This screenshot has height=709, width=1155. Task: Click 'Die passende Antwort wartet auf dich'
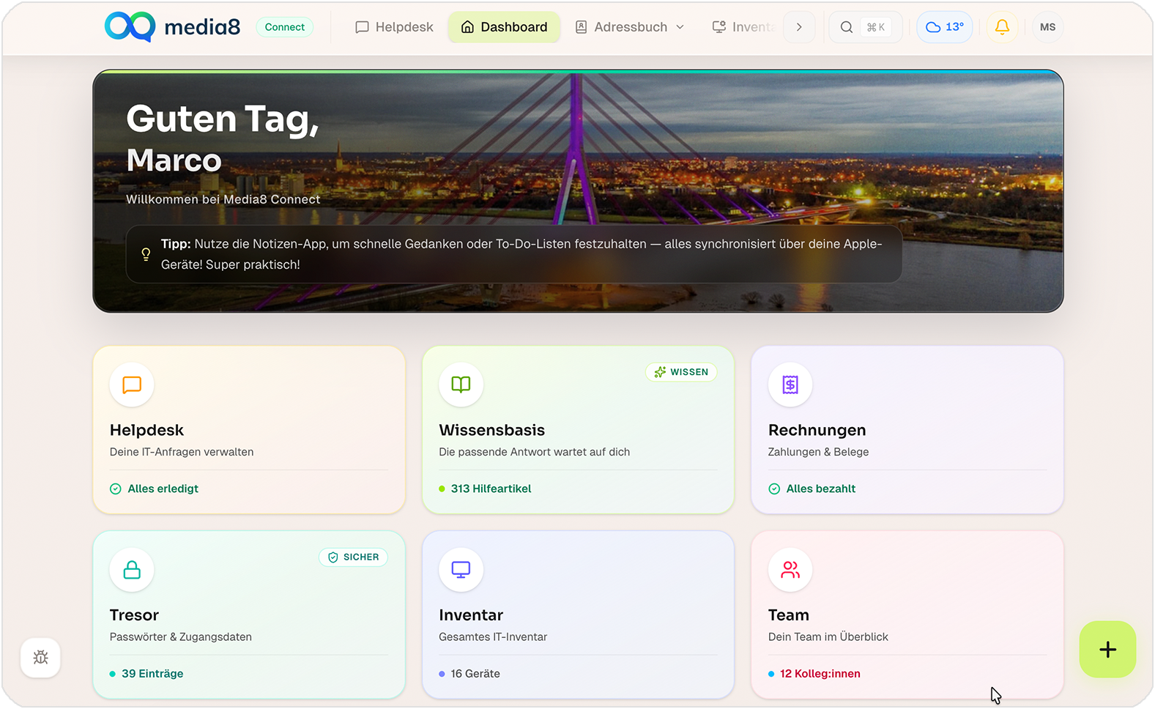(x=534, y=452)
